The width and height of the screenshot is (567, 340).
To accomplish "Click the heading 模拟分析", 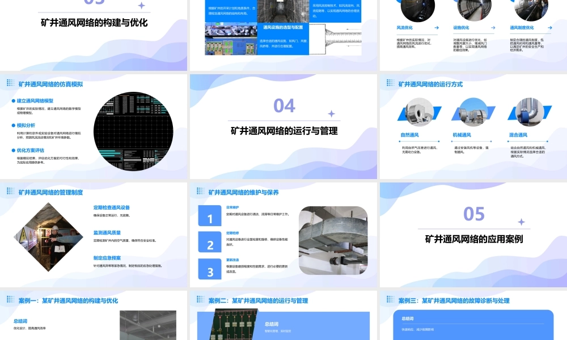I will pyautogui.click(x=26, y=125).
